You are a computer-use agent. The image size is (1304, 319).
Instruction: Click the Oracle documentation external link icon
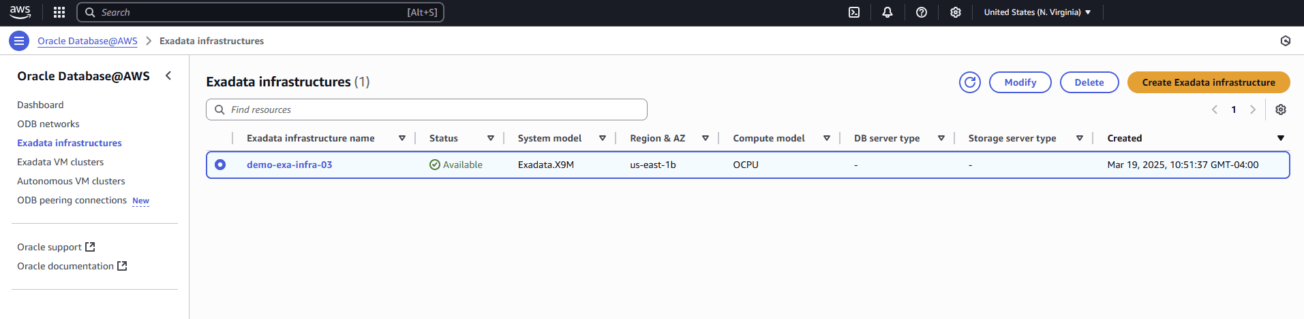click(x=122, y=266)
